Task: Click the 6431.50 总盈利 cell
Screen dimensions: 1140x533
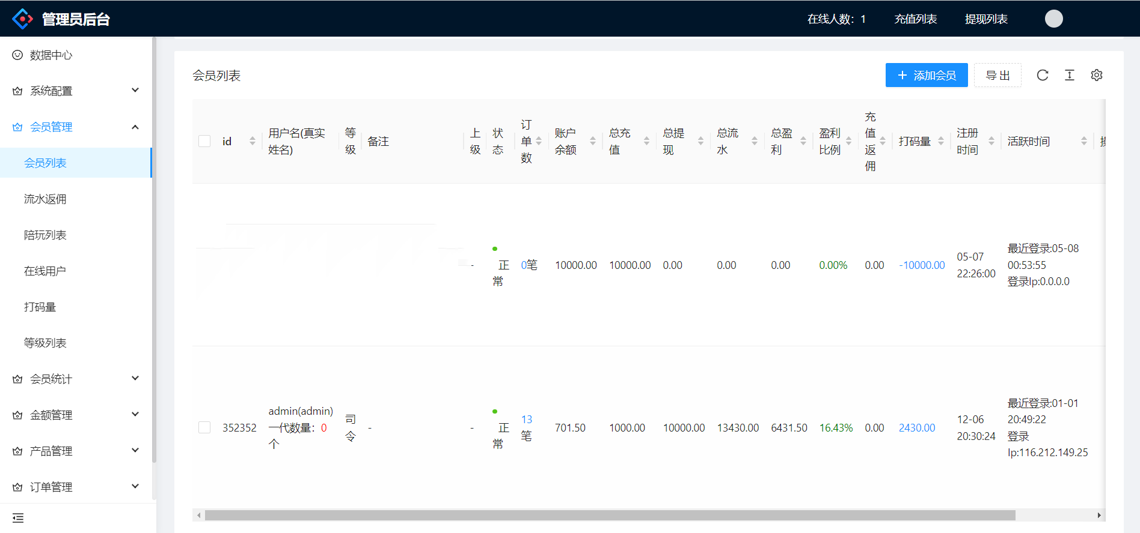Action: click(x=789, y=427)
